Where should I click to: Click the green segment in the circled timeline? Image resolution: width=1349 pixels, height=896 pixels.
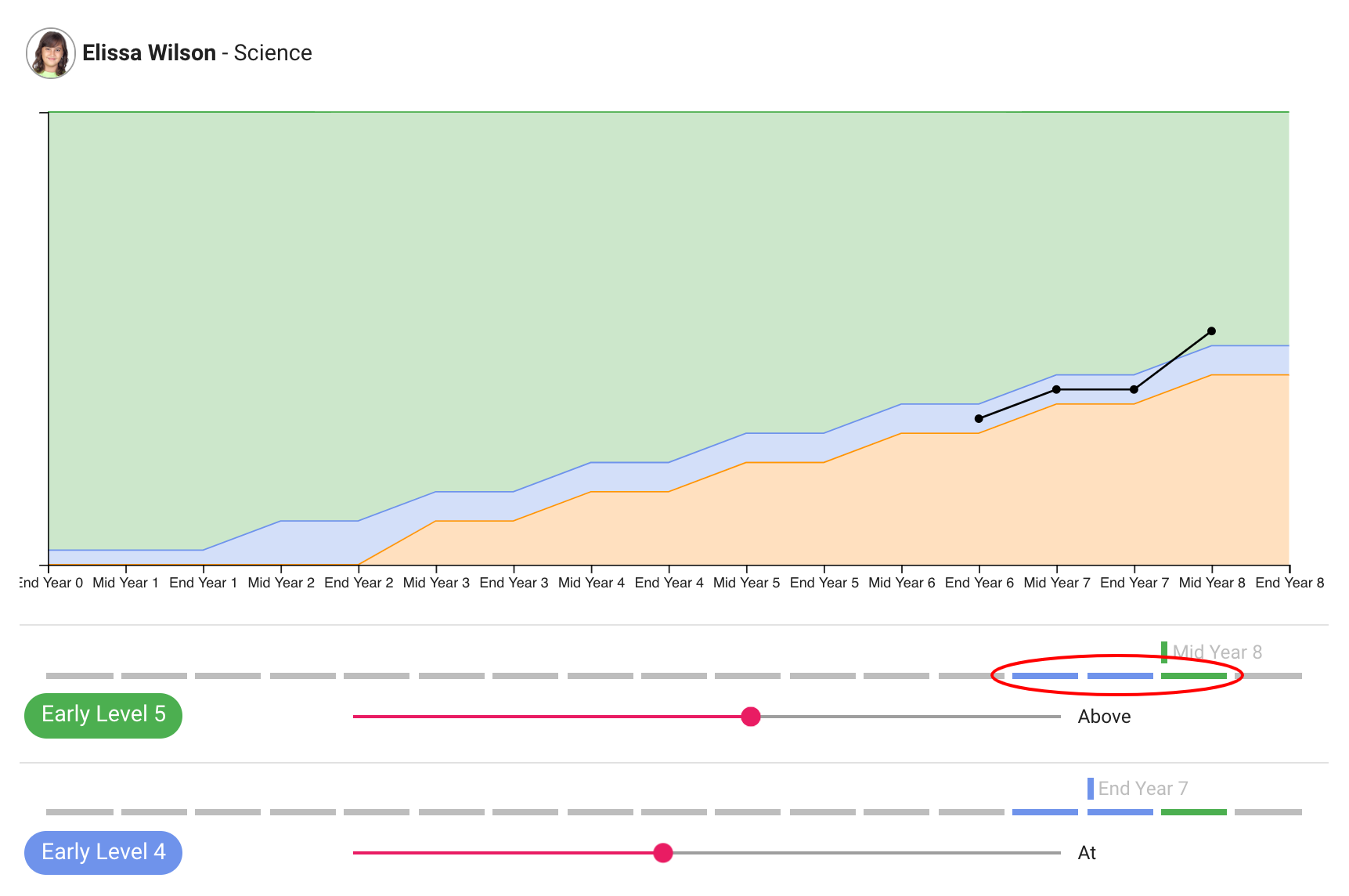[x=1193, y=676]
